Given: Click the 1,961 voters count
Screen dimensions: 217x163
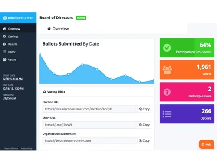Looking at the screenshot, I should [x=204, y=67].
